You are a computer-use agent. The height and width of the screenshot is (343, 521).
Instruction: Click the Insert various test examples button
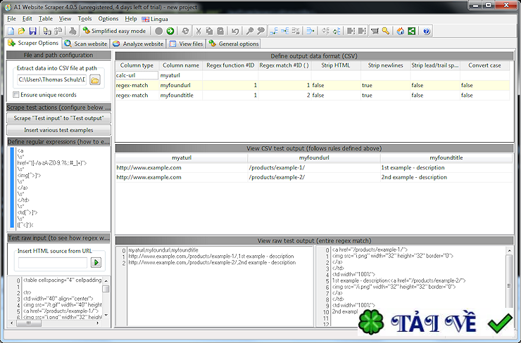click(58, 130)
